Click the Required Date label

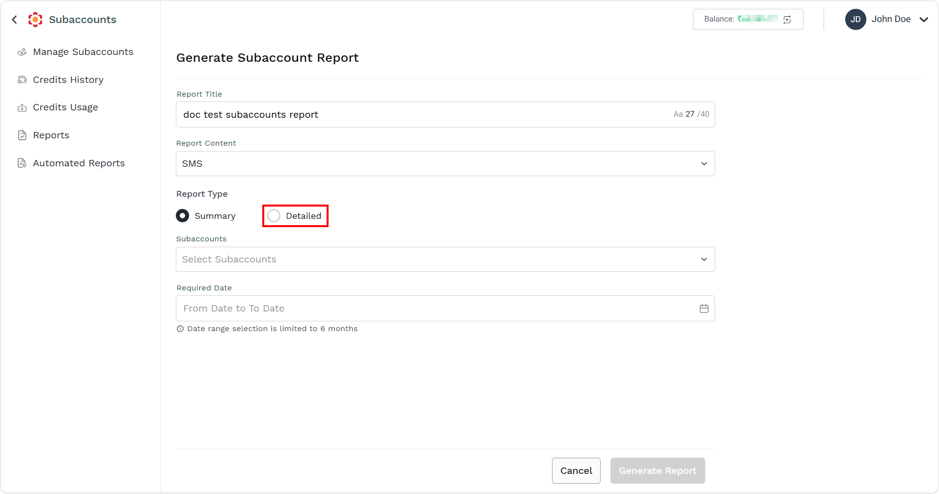point(204,288)
